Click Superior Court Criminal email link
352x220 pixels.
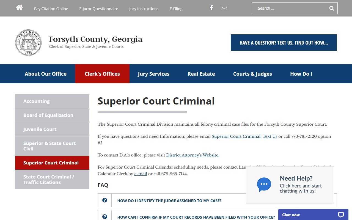236,136
